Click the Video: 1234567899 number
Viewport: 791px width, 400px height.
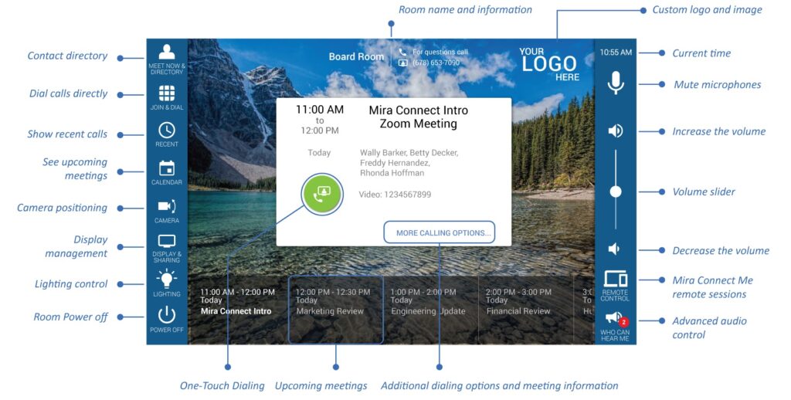pos(395,194)
